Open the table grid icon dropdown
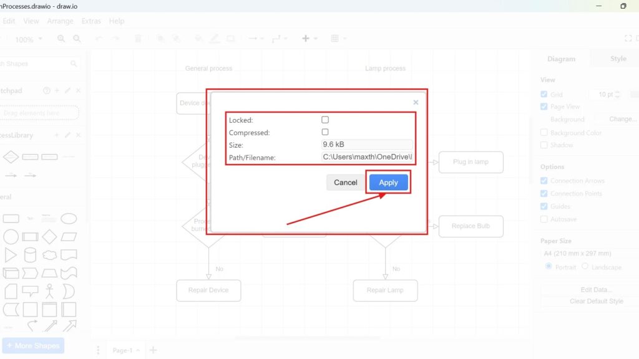 click(x=338, y=39)
